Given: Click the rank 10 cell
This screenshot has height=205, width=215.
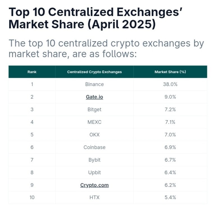Looking at the screenshot, I should (32, 197).
